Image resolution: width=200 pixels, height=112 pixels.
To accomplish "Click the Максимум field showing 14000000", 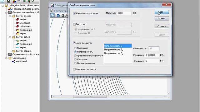I will pos(152,55).
